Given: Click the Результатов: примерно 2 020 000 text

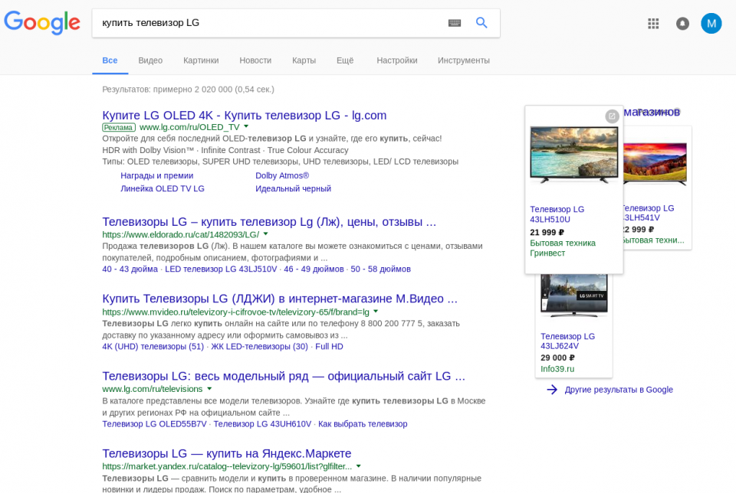Looking at the screenshot, I should (189, 89).
